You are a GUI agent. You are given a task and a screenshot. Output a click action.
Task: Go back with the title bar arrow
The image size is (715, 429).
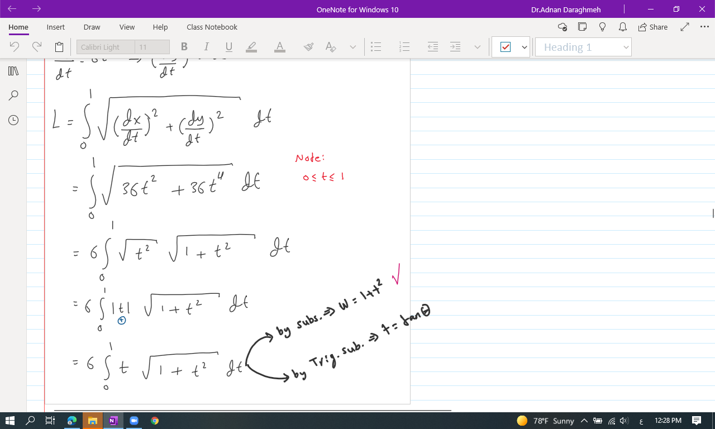click(x=12, y=9)
